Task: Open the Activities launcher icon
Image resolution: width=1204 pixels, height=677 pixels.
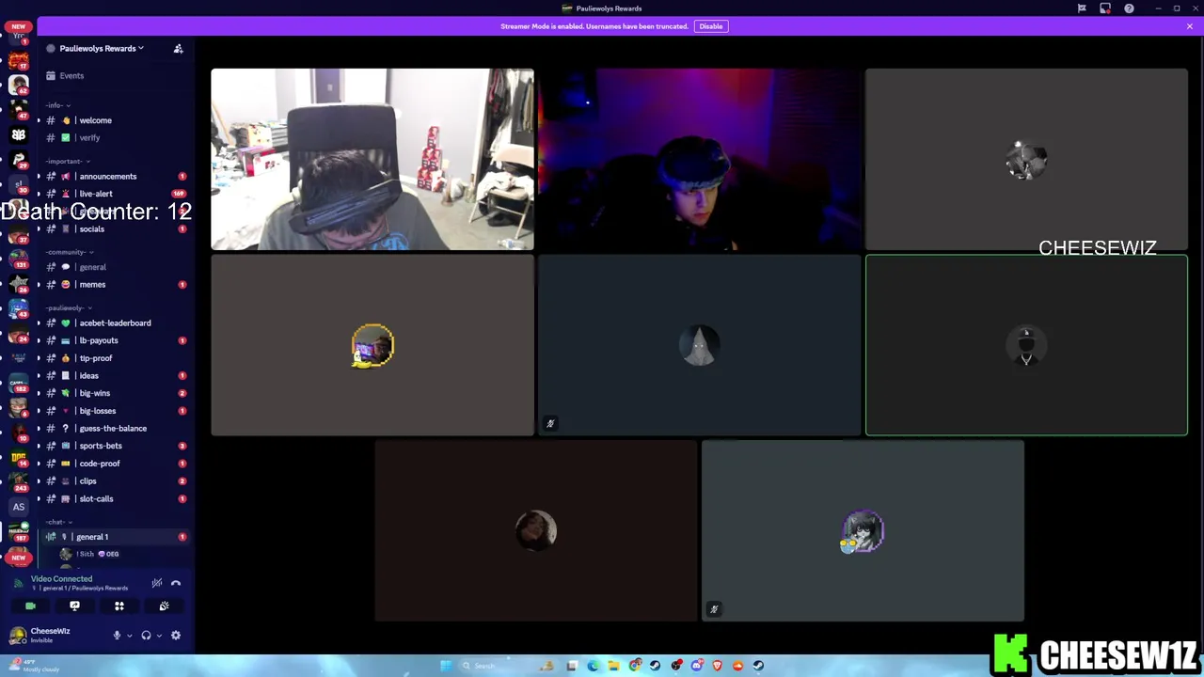Action: coord(119,606)
